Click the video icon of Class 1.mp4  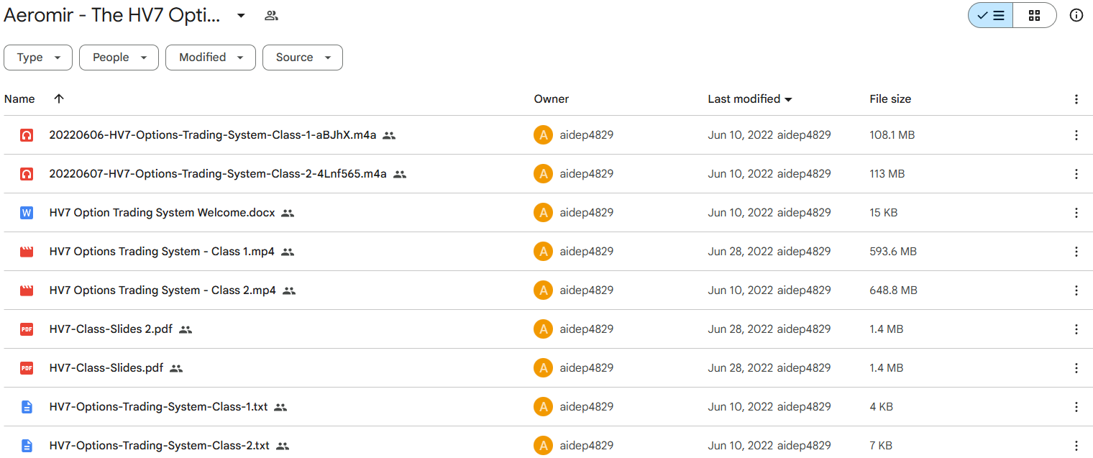pos(27,252)
